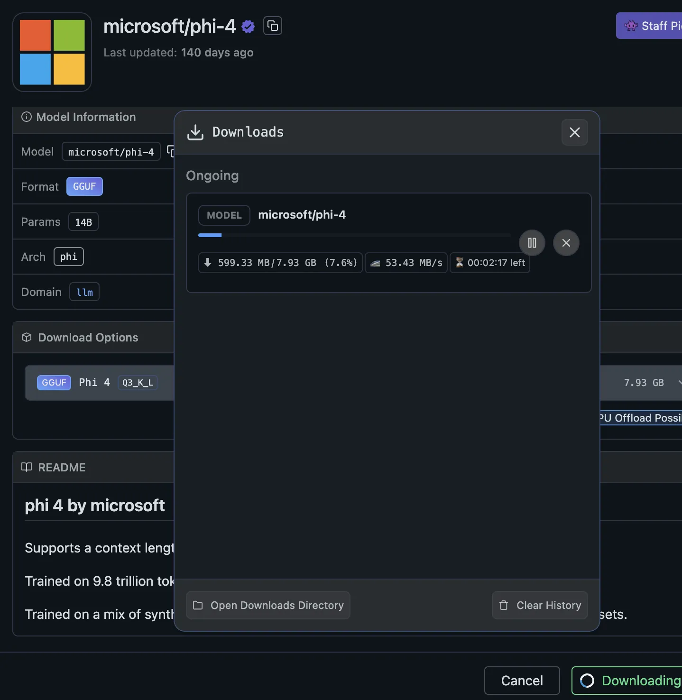Screen dimensions: 682x700
Task: Click the GPU Offload Possible badge
Action: pos(641,418)
